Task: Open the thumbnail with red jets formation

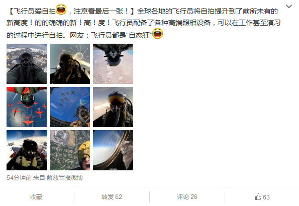Action: tap(27, 107)
